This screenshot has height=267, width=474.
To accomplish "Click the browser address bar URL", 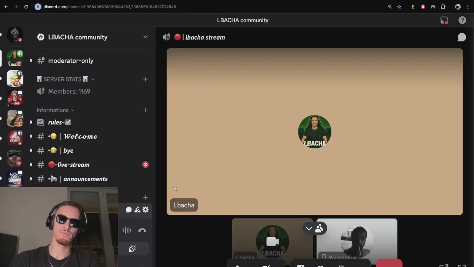I will (x=110, y=7).
